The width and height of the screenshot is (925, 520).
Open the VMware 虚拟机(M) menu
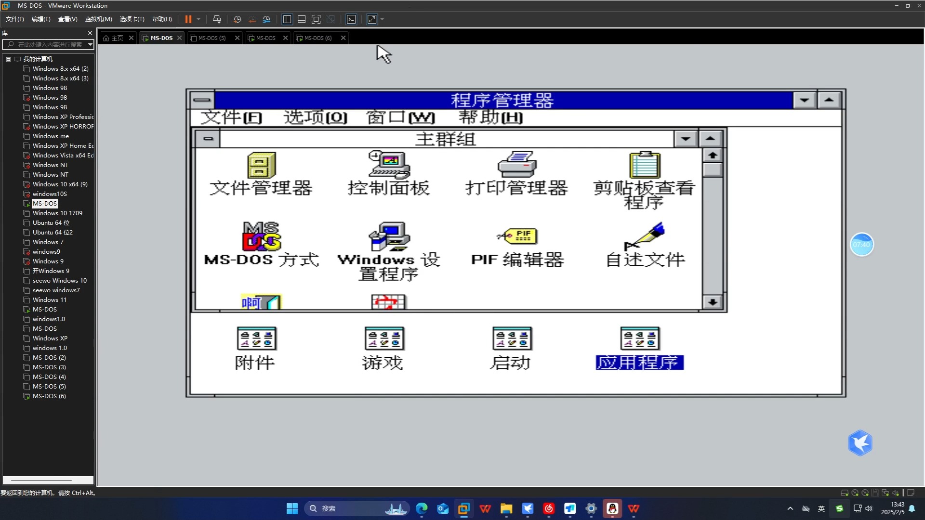tap(98, 19)
